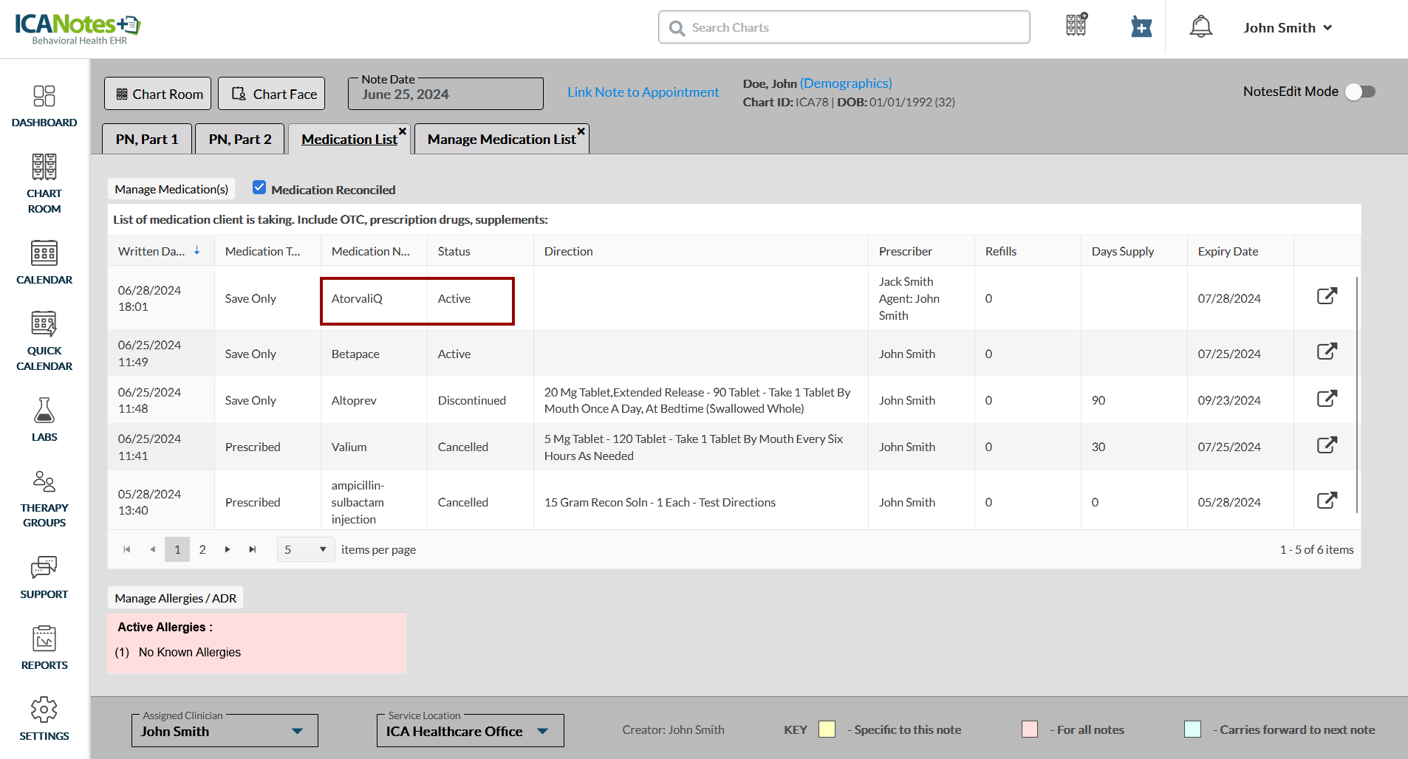Toggle the NotesEdit Mode switch
1408x759 pixels.
[1359, 92]
